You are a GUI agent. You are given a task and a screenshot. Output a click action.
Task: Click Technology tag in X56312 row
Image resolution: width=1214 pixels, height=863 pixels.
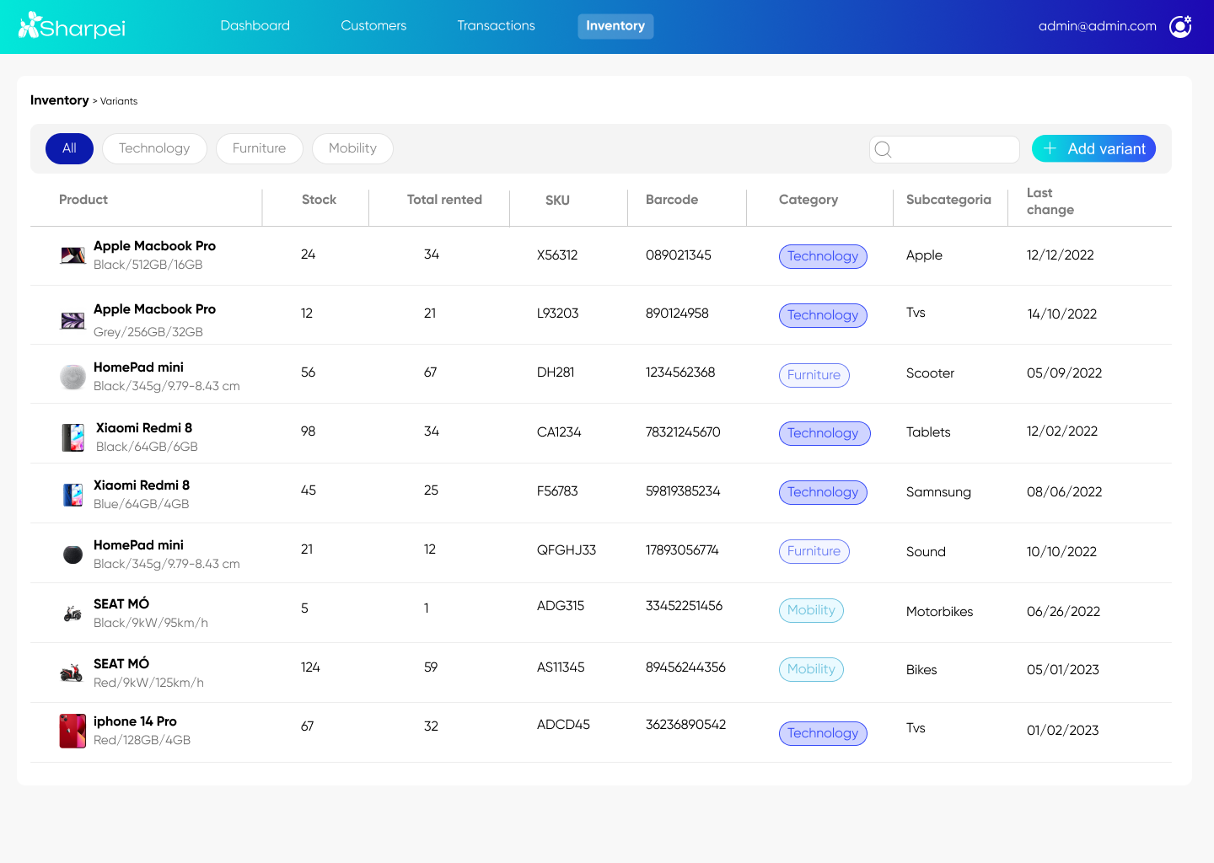(x=823, y=256)
